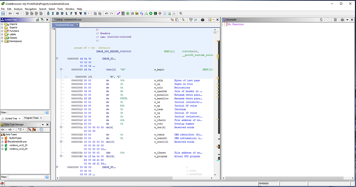Open the Decompiler panel dropdown menu arrow
This screenshot has width=356, height=187.
pos(347,20)
